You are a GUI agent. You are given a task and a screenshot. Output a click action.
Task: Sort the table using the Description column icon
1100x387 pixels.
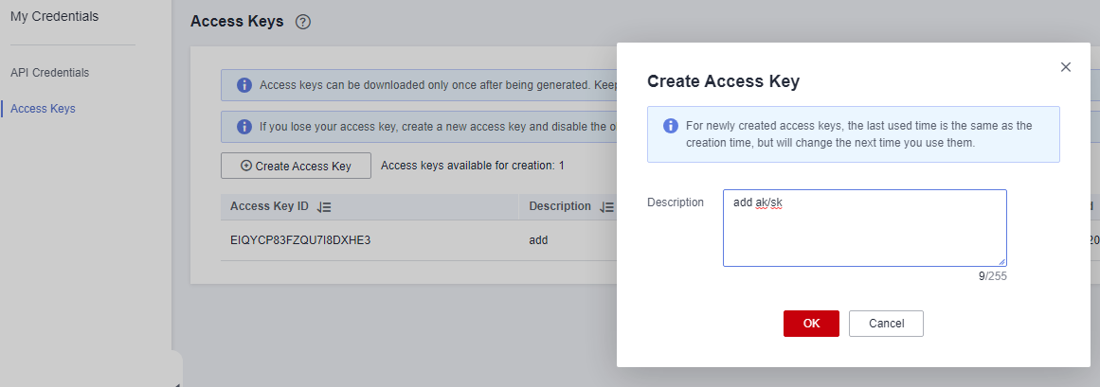pos(606,207)
